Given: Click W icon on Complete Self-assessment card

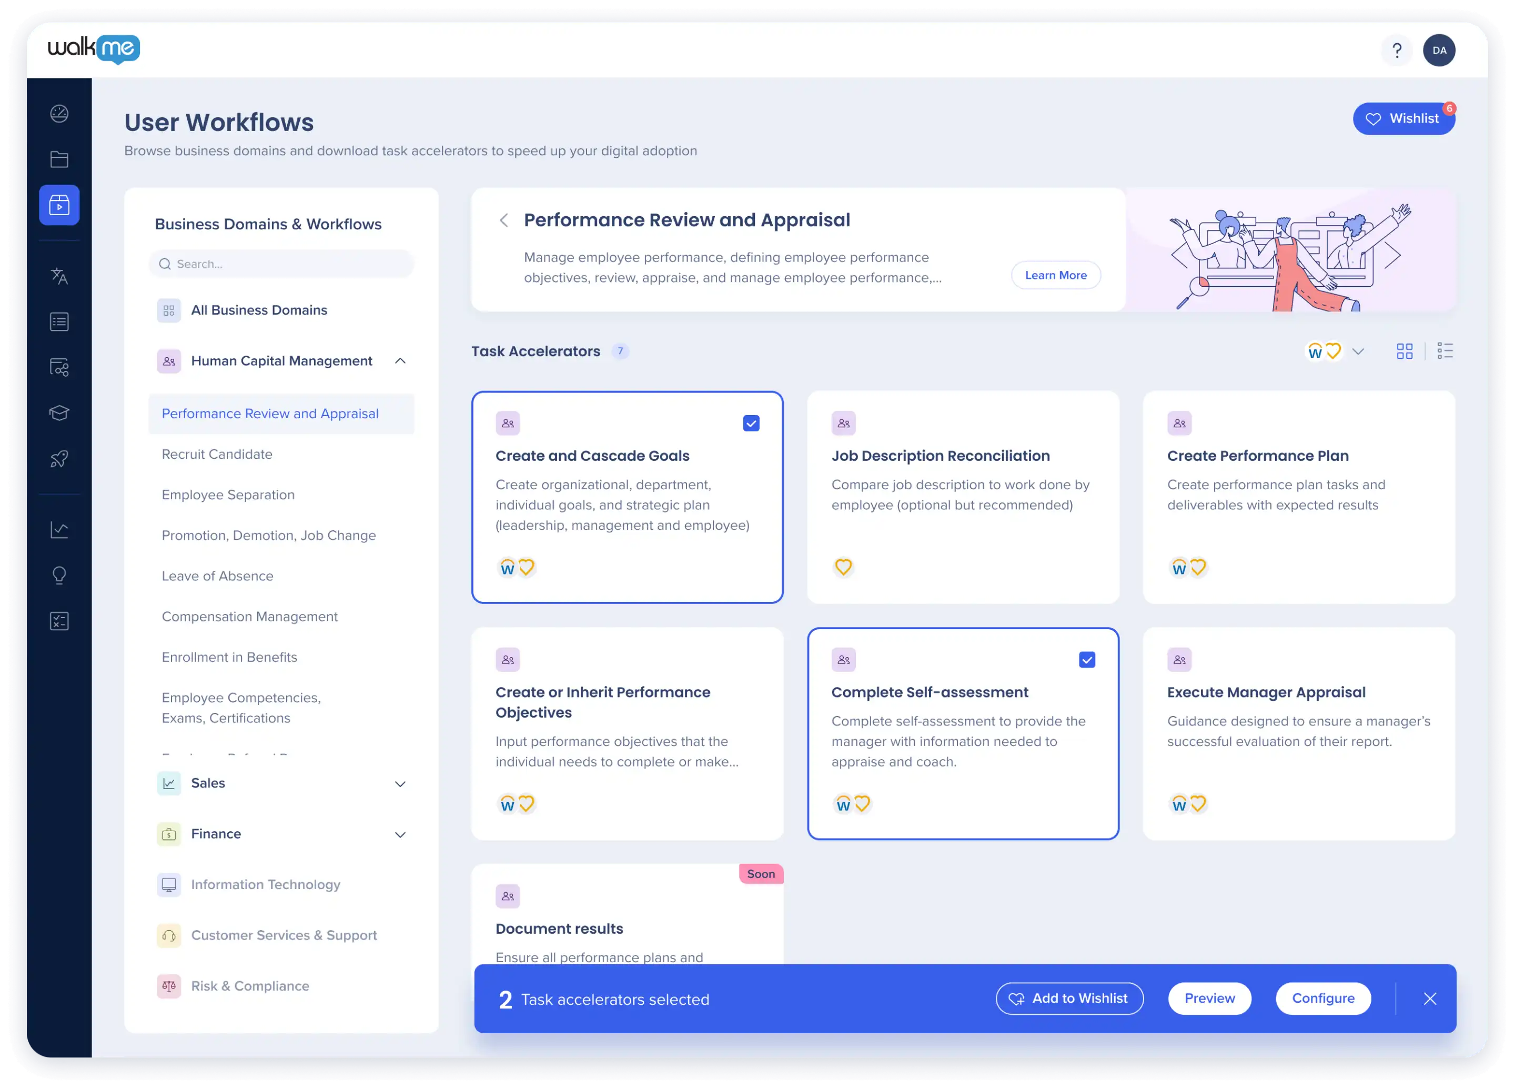Looking at the screenshot, I should point(843,804).
